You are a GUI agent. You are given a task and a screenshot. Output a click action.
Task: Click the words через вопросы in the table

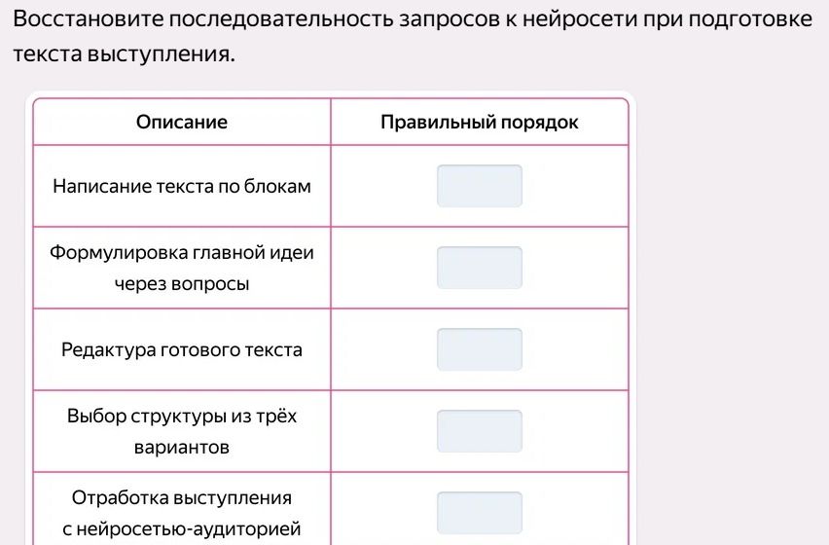pos(182,284)
